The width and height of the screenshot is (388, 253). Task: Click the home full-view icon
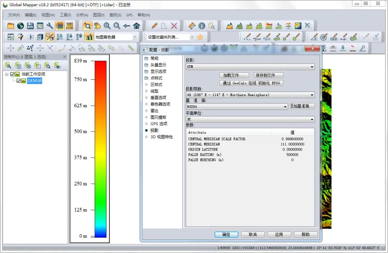[x=137, y=26]
